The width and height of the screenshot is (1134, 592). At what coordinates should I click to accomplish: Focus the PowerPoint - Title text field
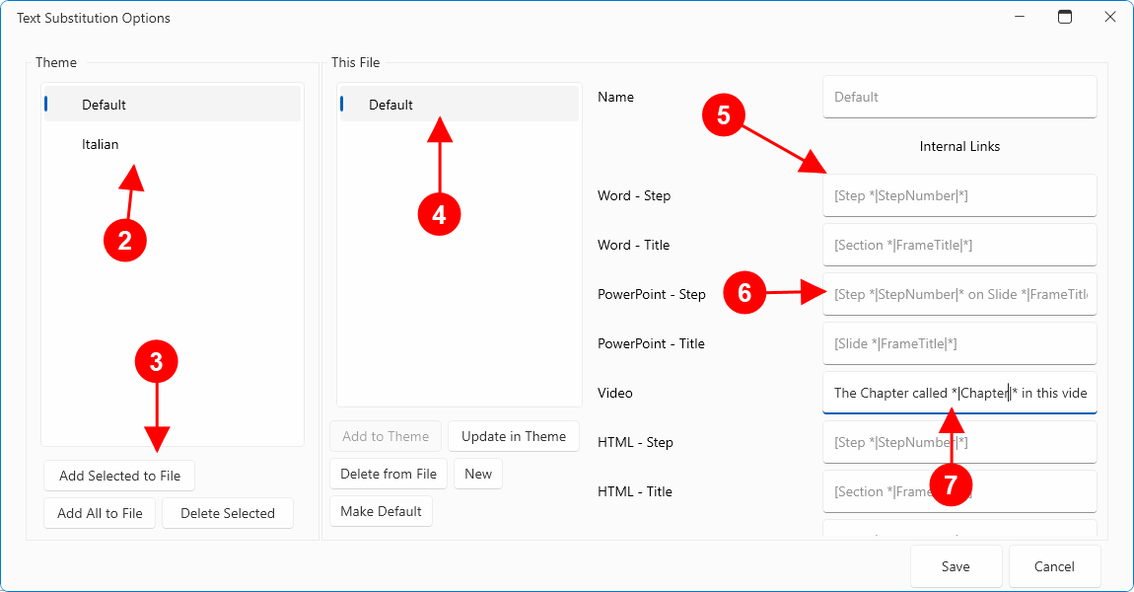coord(958,343)
